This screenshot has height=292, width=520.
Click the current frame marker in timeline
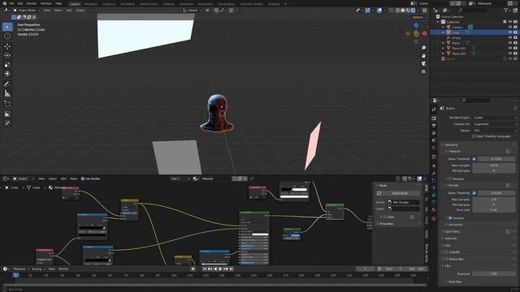pyautogui.click(x=16, y=275)
